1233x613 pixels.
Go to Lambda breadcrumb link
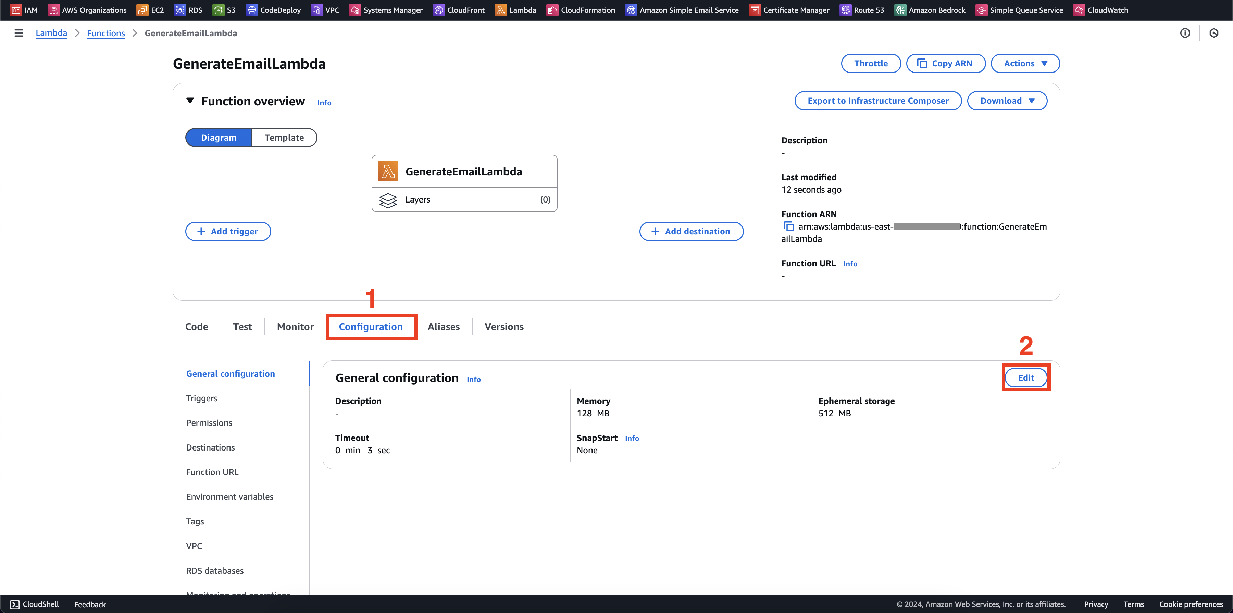click(51, 33)
